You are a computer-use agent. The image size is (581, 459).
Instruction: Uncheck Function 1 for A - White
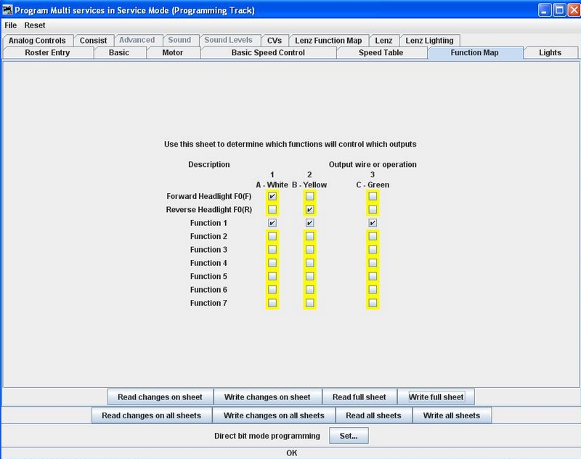[272, 223]
